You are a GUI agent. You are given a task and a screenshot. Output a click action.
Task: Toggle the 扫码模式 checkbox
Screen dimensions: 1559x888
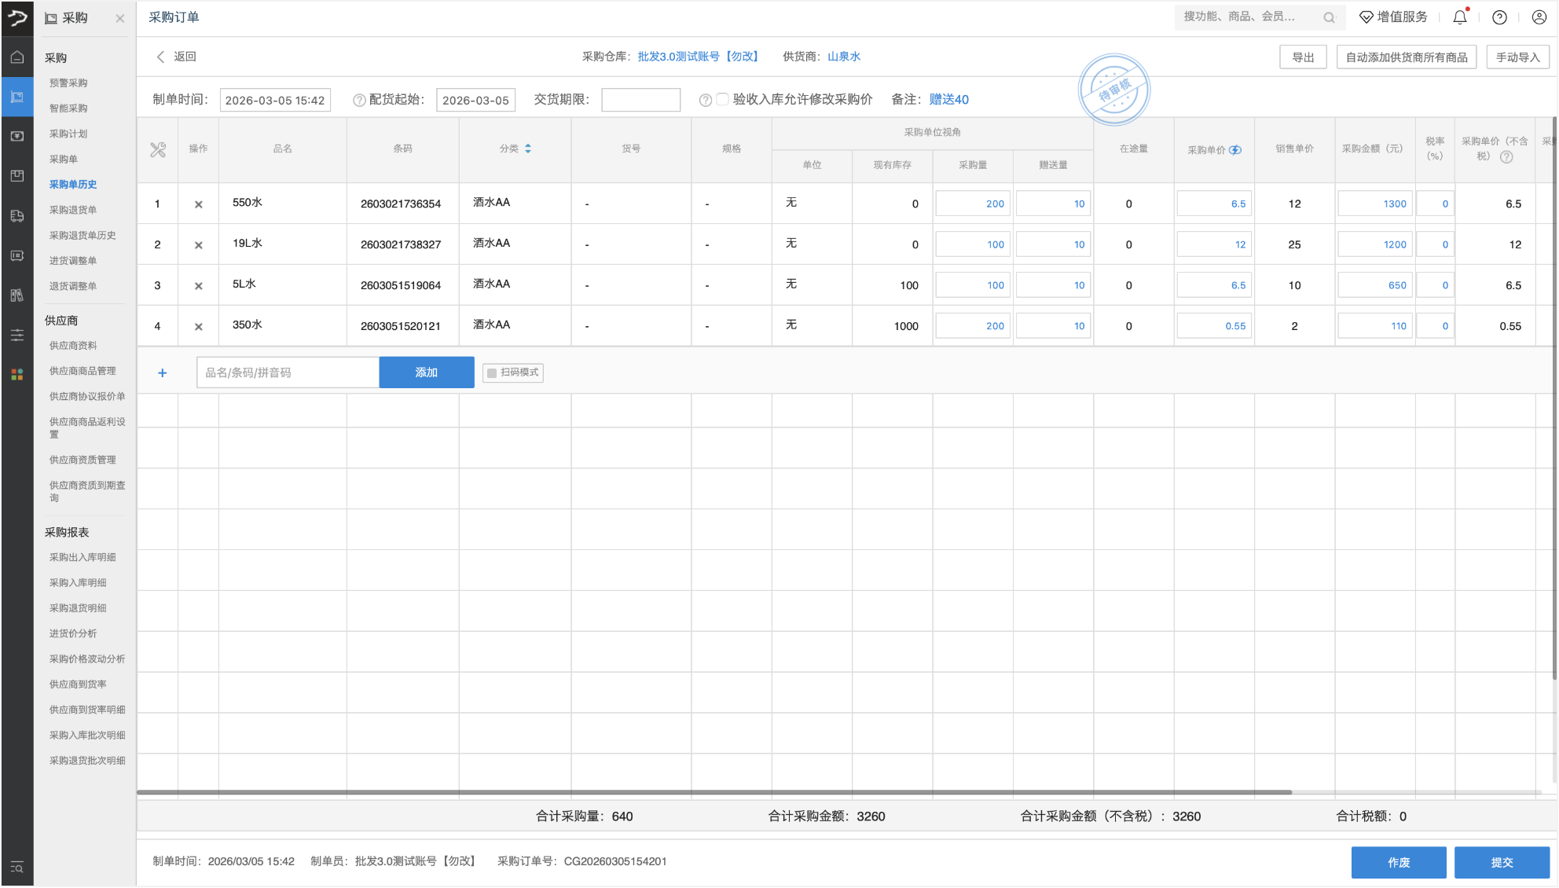pyautogui.click(x=492, y=373)
